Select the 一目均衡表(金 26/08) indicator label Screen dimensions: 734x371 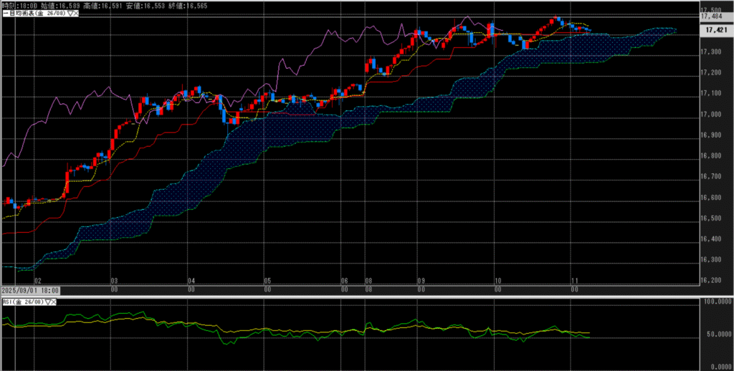coord(34,13)
